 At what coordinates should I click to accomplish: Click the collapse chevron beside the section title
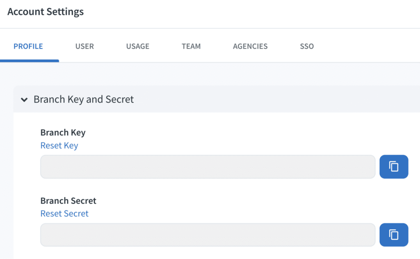24,99
